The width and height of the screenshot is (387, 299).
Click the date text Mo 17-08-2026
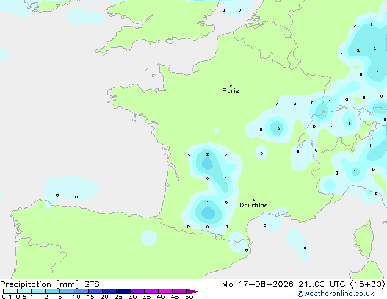coord(258,284)
